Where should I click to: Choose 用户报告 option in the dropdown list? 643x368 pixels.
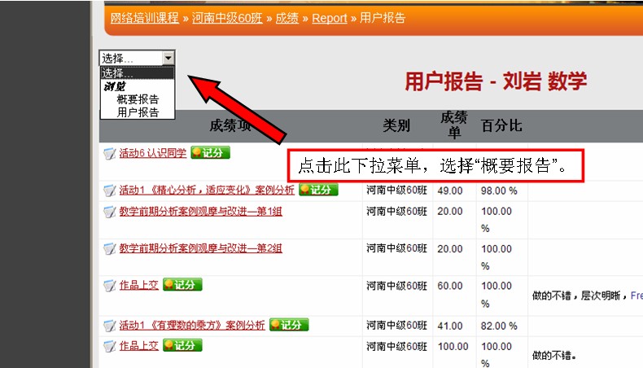138,112
